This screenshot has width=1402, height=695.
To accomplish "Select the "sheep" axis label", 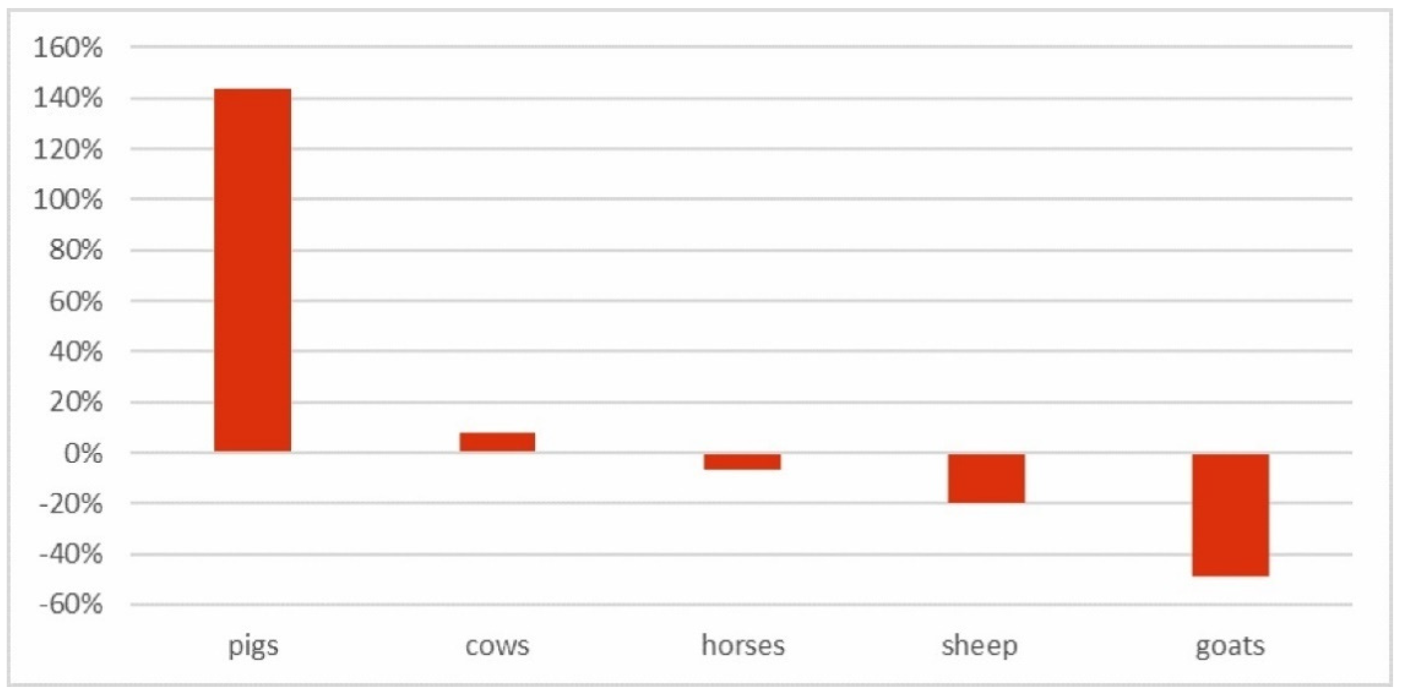I will [x=980, y=646].
